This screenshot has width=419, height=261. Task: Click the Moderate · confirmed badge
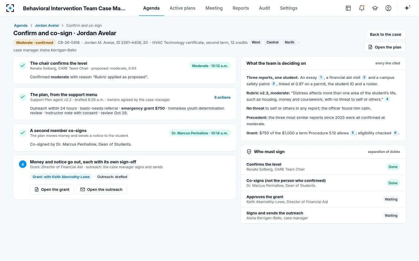[35, 43]
